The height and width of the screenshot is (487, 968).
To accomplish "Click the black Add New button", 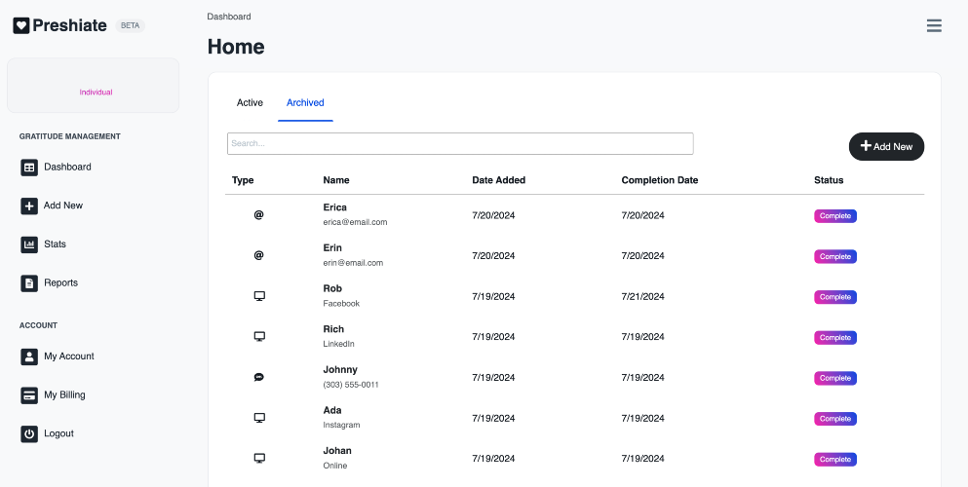I will coord(886,147).
